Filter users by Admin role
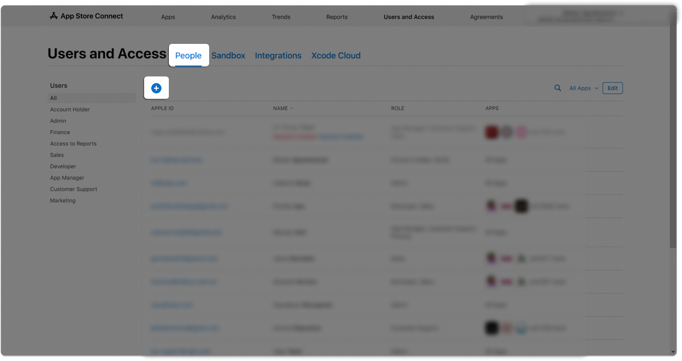The width and height of the screenshot is (682, 361). coord(58,121)
